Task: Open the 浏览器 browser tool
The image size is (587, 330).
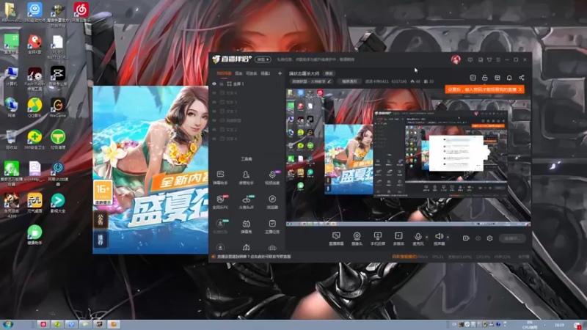Action: coord(272,202)
